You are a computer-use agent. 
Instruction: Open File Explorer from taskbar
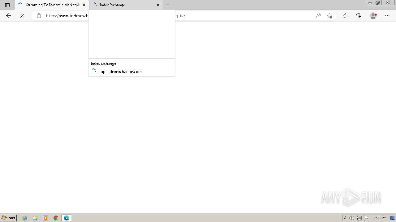35,218
